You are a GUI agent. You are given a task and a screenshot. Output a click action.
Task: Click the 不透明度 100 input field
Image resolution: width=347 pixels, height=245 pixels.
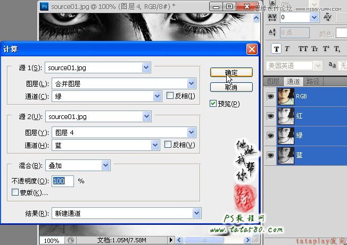63,181
